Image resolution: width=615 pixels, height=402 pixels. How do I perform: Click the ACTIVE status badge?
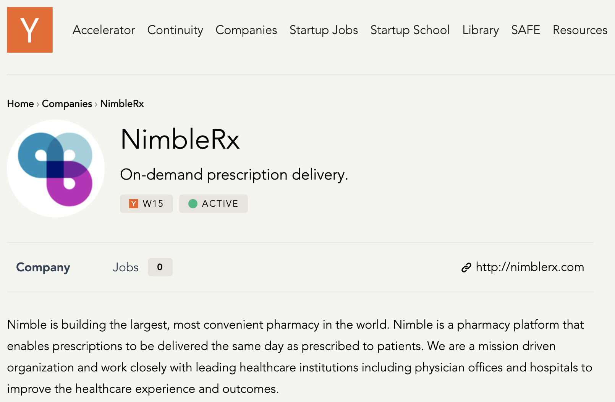click(219, 204)
